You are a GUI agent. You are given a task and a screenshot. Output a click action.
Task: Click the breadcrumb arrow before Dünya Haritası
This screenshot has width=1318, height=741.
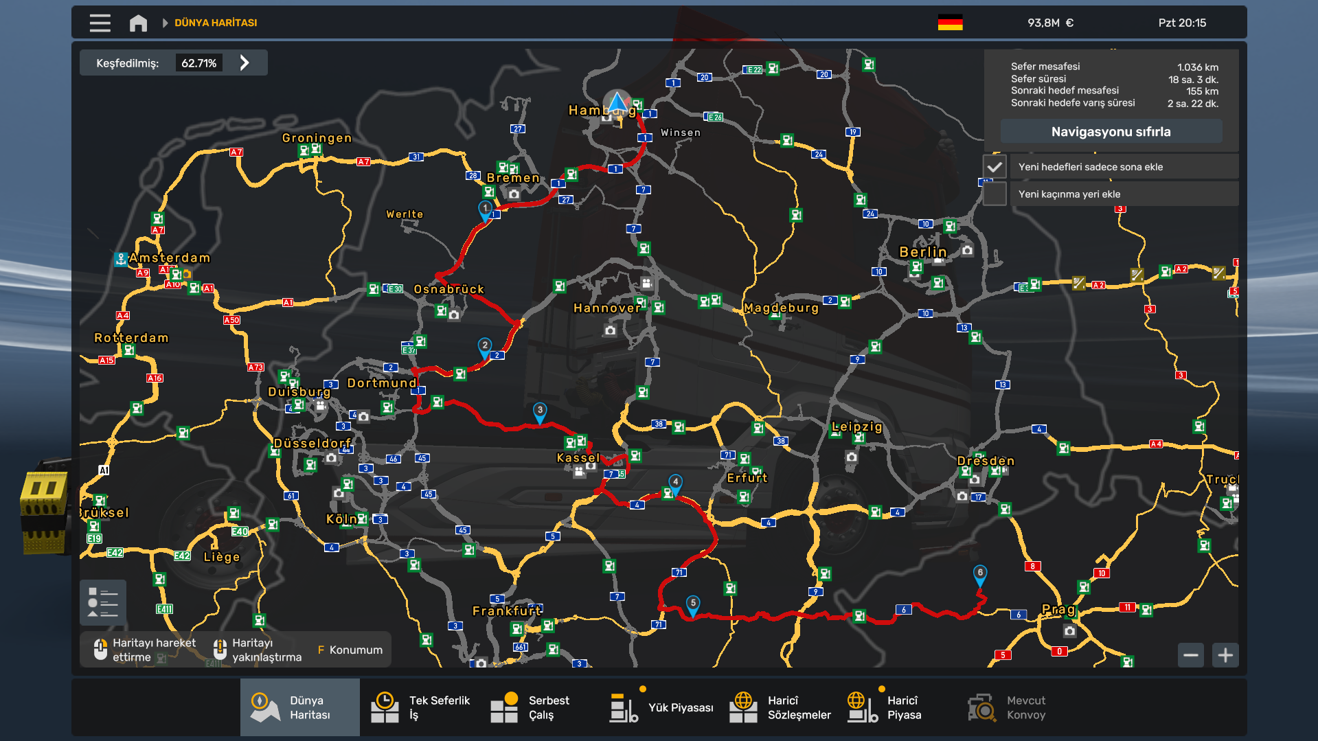pyautogui.click(x=165, y=23)
